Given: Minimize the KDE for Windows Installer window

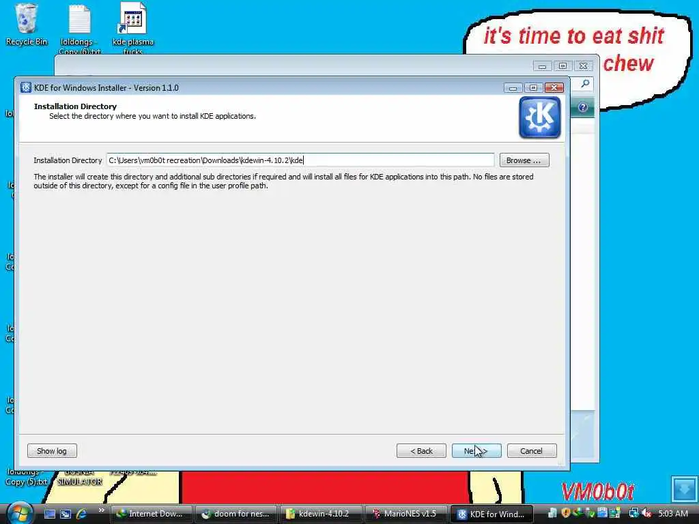Looking at the screenshot, I should 513,87.
